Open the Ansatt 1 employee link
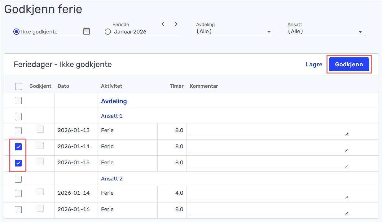Image resolution: width=382 pixels, height=222 pixels. click(x=112, y=116)
